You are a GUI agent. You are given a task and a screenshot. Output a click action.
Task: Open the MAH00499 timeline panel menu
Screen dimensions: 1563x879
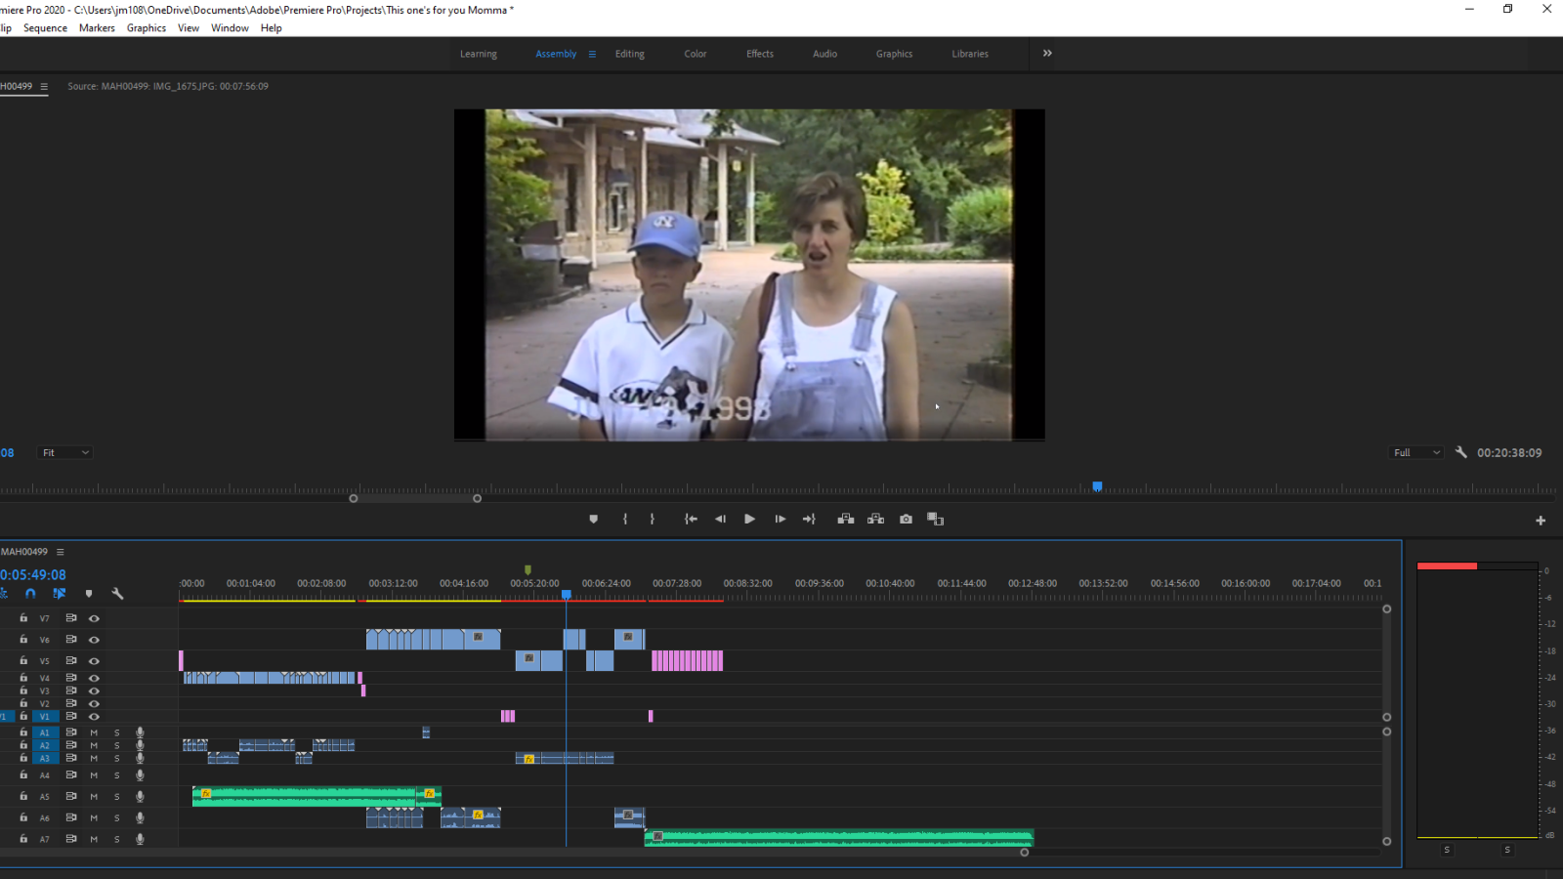pyautogui.click(x=60, y=552)
